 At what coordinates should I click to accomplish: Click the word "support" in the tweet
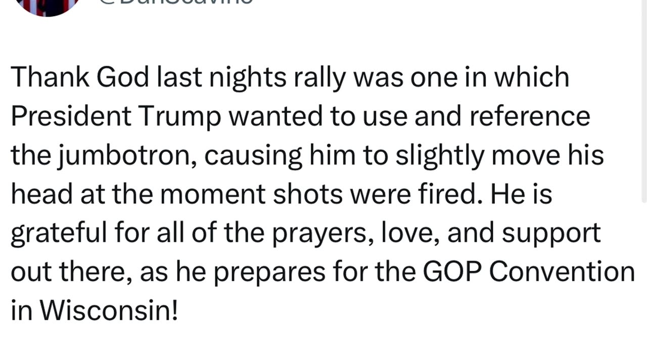pyautogui.click(x=551, y=234)
